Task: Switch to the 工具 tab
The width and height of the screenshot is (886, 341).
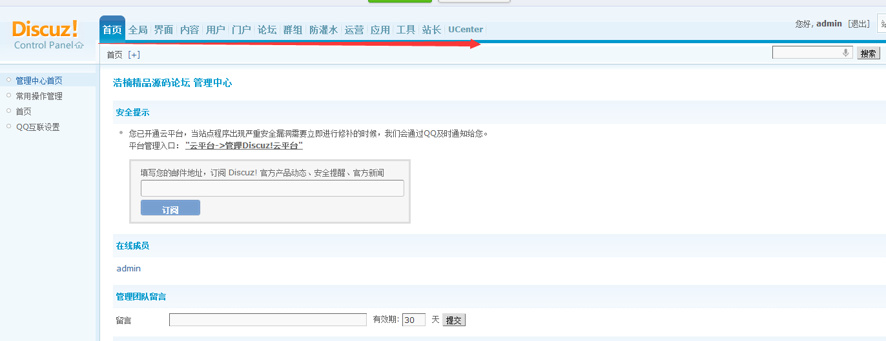Action: click(406, 30)
